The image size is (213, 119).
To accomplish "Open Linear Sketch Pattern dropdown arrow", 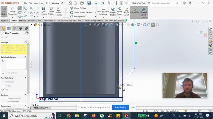I will tap(95, 12).
